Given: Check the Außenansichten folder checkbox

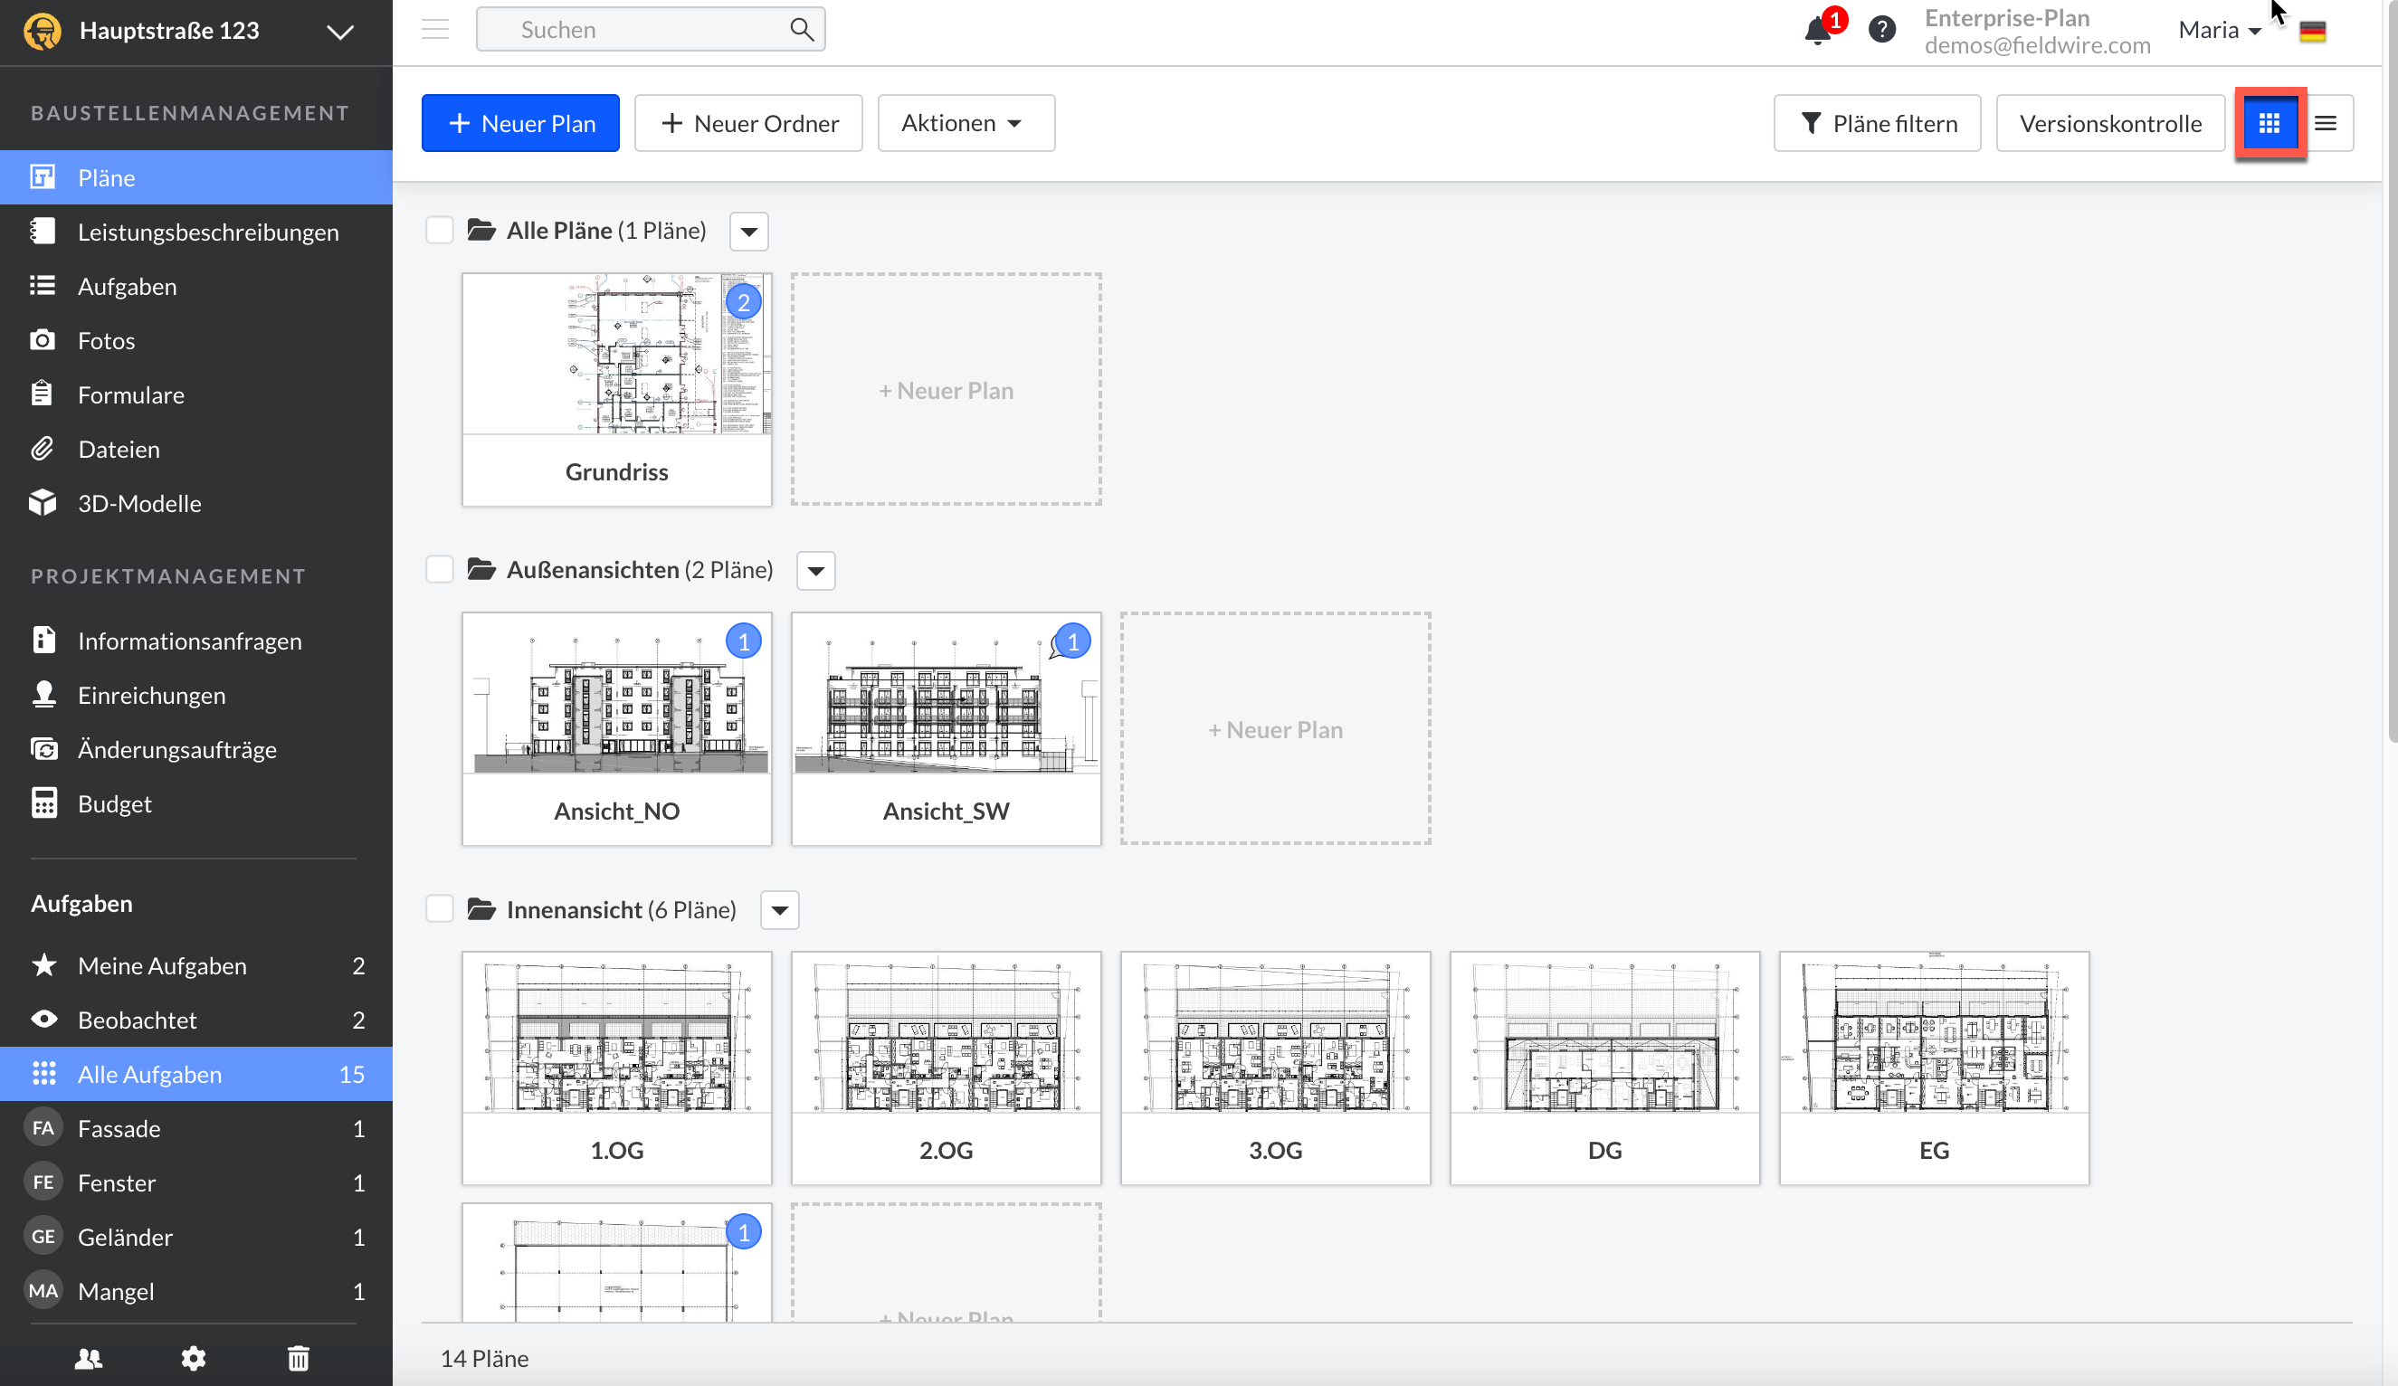Looking at the screenshot, I should 440,570.
